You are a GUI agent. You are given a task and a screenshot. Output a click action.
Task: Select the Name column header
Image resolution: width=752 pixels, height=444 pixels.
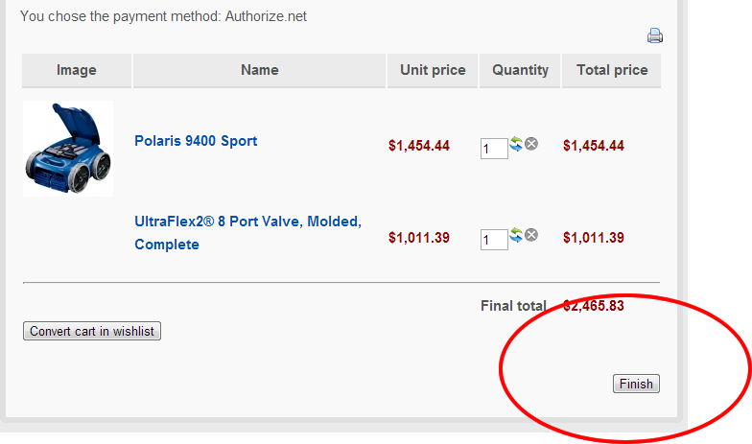point(260,70)
